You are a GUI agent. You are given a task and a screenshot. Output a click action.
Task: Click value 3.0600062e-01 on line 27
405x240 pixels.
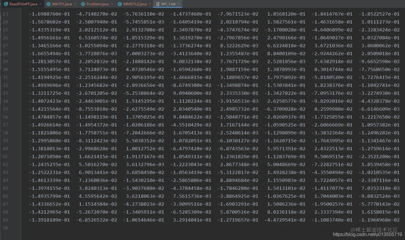(x=381, y=46)
